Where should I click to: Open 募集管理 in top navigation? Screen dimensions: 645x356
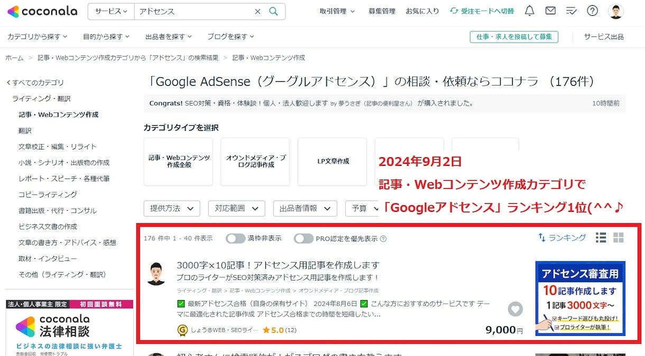click(382, 11)
